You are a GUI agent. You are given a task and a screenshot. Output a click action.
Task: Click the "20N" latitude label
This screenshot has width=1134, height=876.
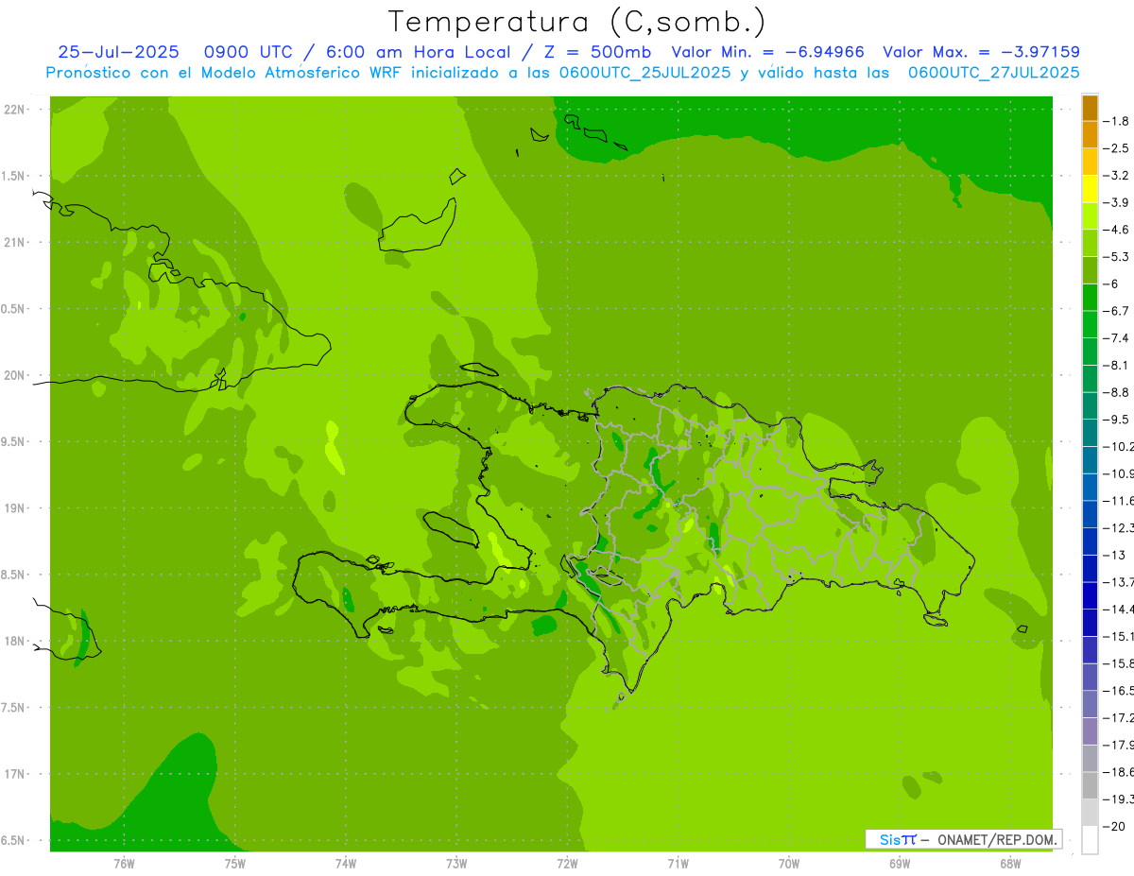click(x=14, y=375)
